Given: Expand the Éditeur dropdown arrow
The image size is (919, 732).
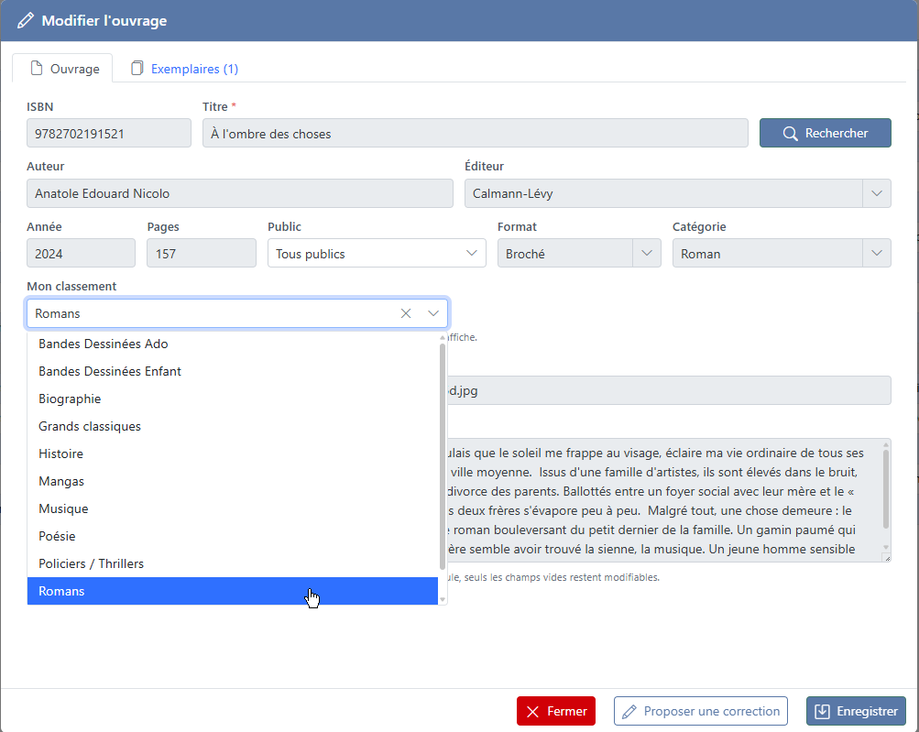Looking at the screenshot, I should (876, 193).
